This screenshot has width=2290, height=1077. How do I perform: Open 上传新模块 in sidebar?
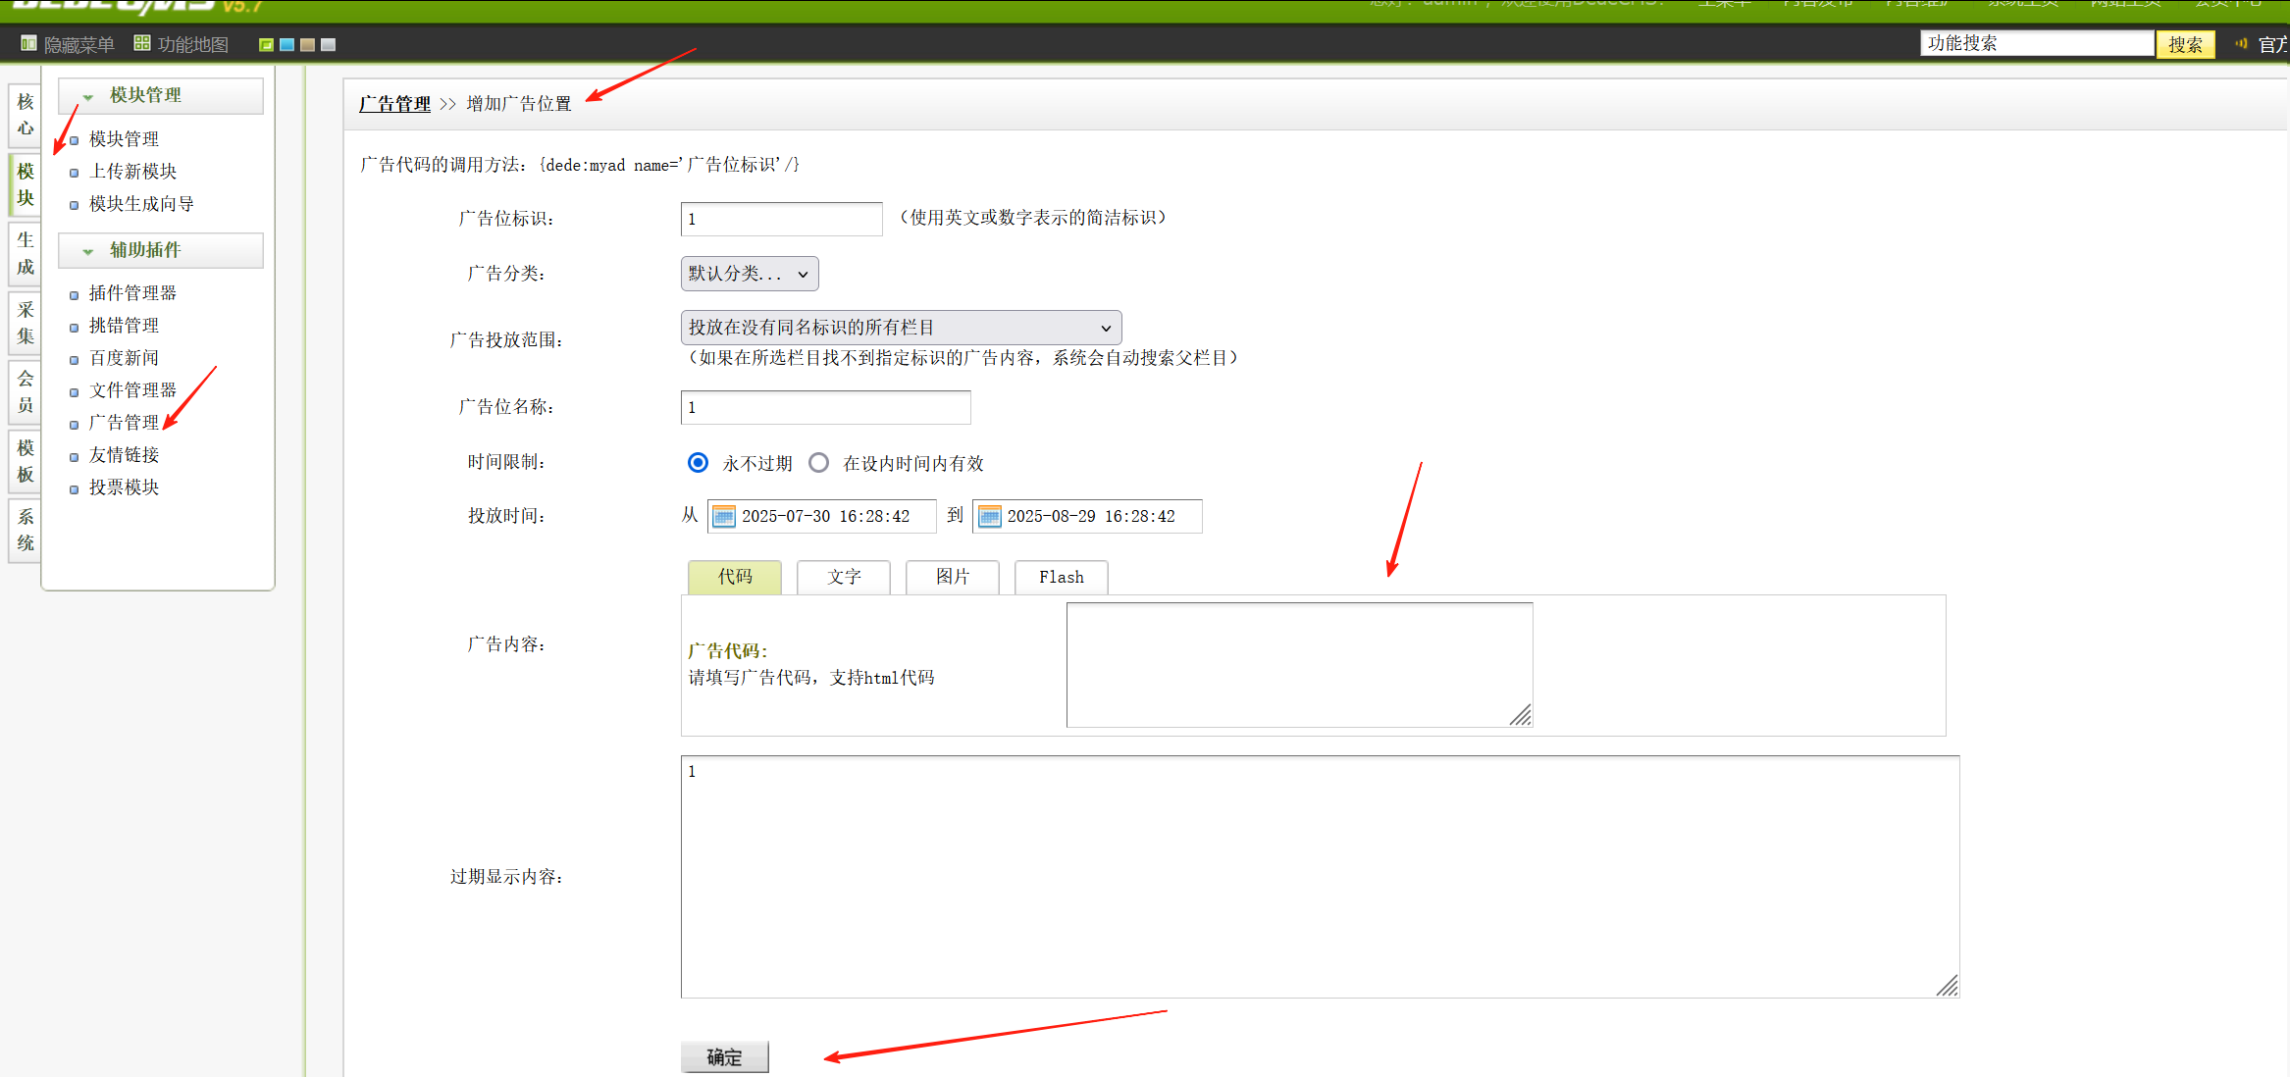132,172
